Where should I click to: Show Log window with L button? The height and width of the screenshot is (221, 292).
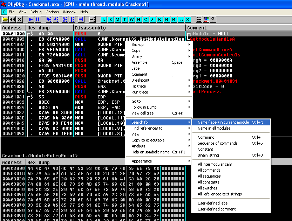(x=103, y=20)
